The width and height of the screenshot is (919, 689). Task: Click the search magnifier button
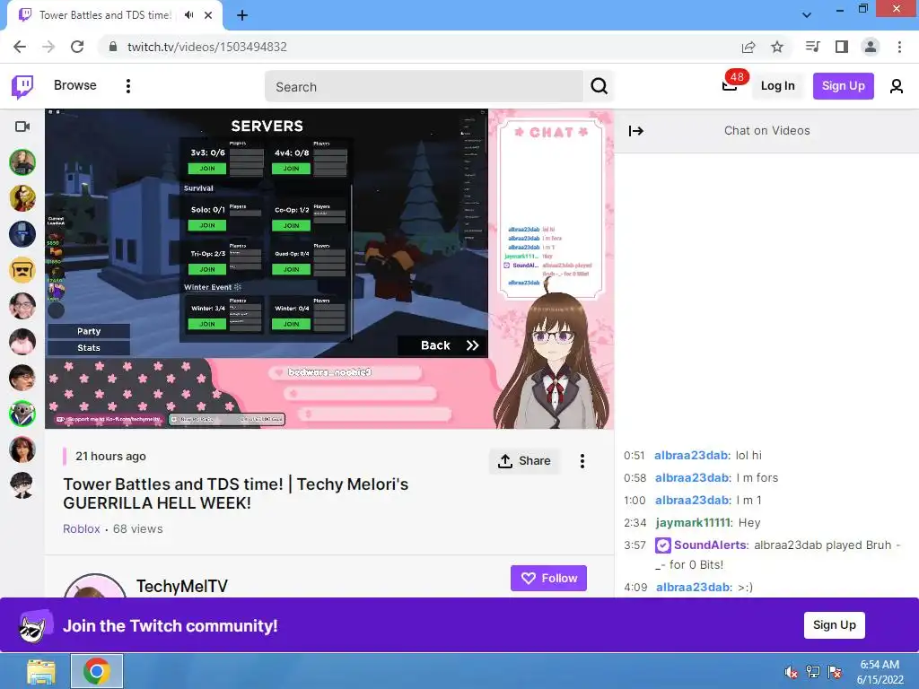click(x=599, y=87)
